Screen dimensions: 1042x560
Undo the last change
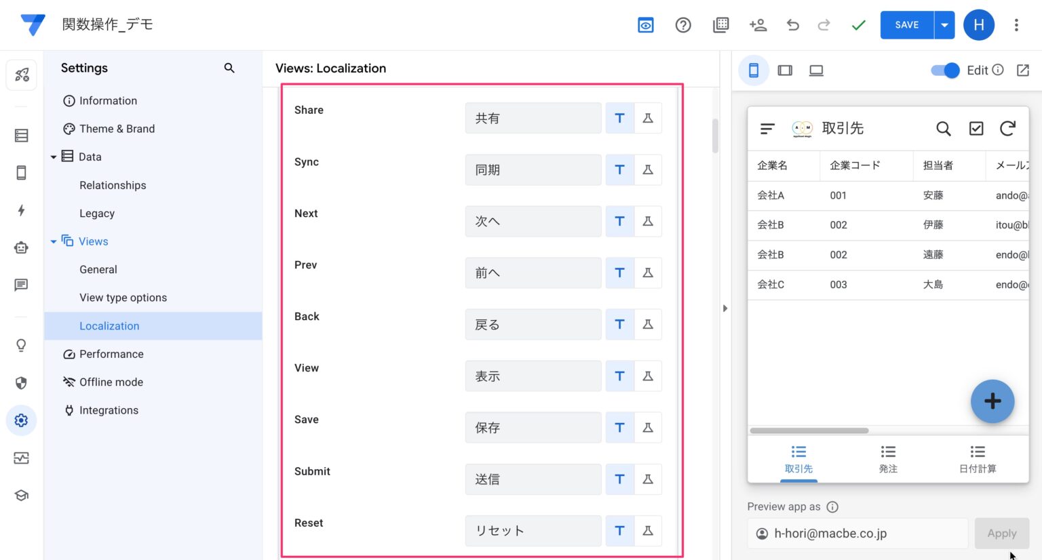tap(793, 24)
